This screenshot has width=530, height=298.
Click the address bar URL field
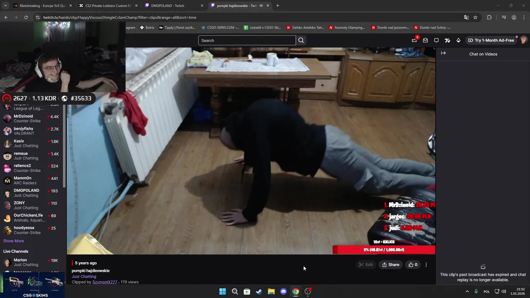[248, 17]
